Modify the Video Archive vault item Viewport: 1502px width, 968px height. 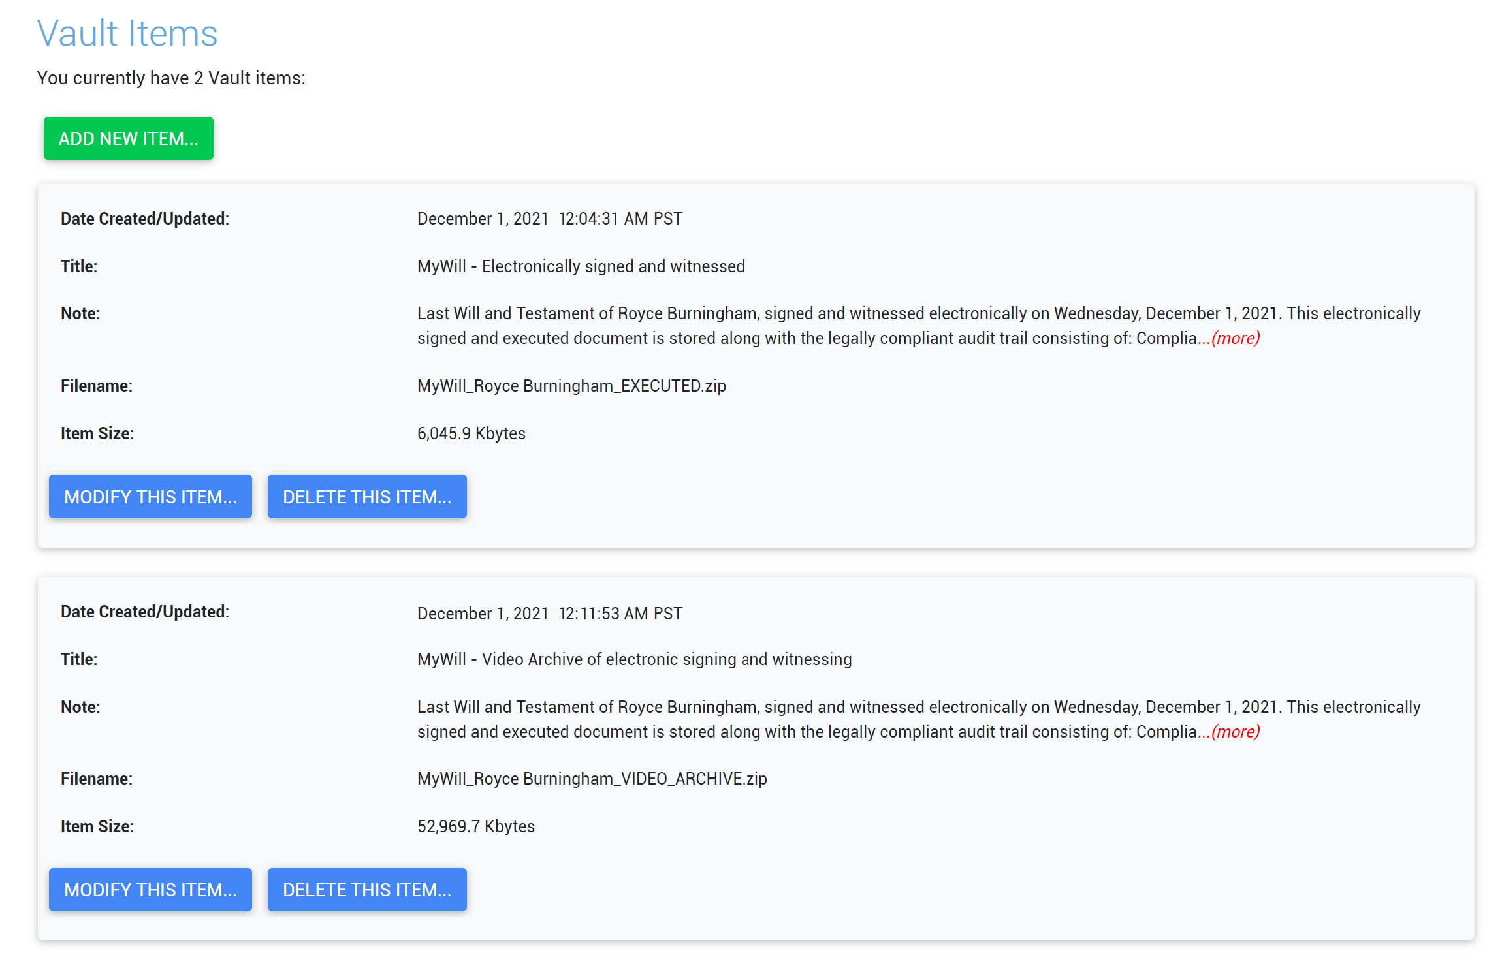point(150,890)
